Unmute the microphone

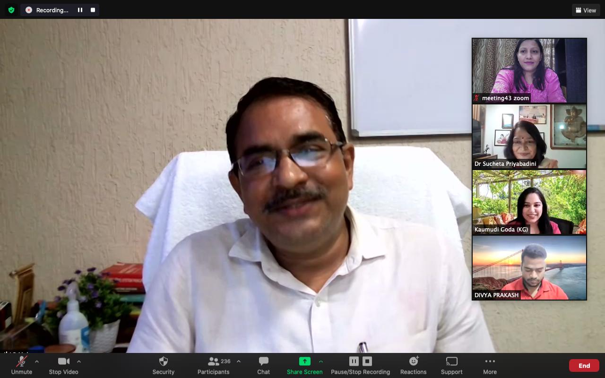pos(22,365)
